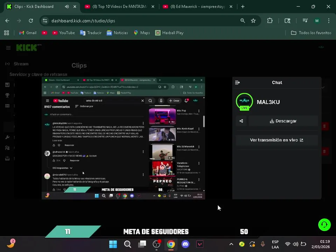Switch to the Top 10 Videos De FANTASMA tab

(x=119, y=7)
